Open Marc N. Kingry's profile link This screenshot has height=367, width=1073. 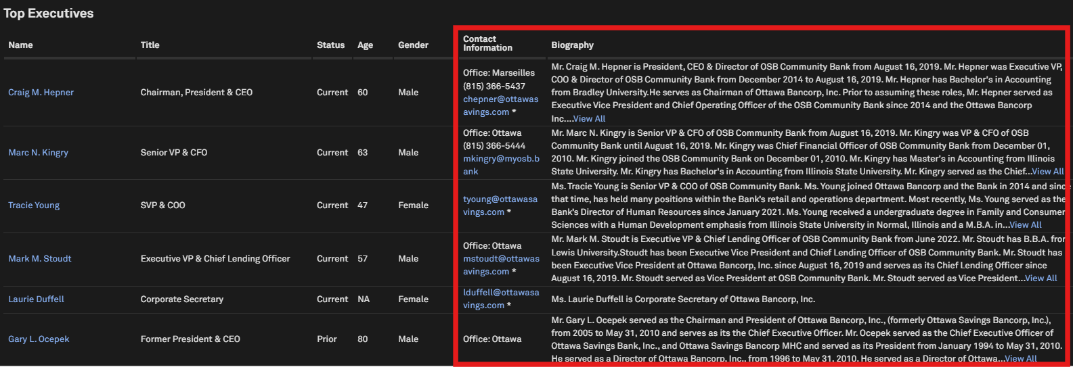pos(38,153)
